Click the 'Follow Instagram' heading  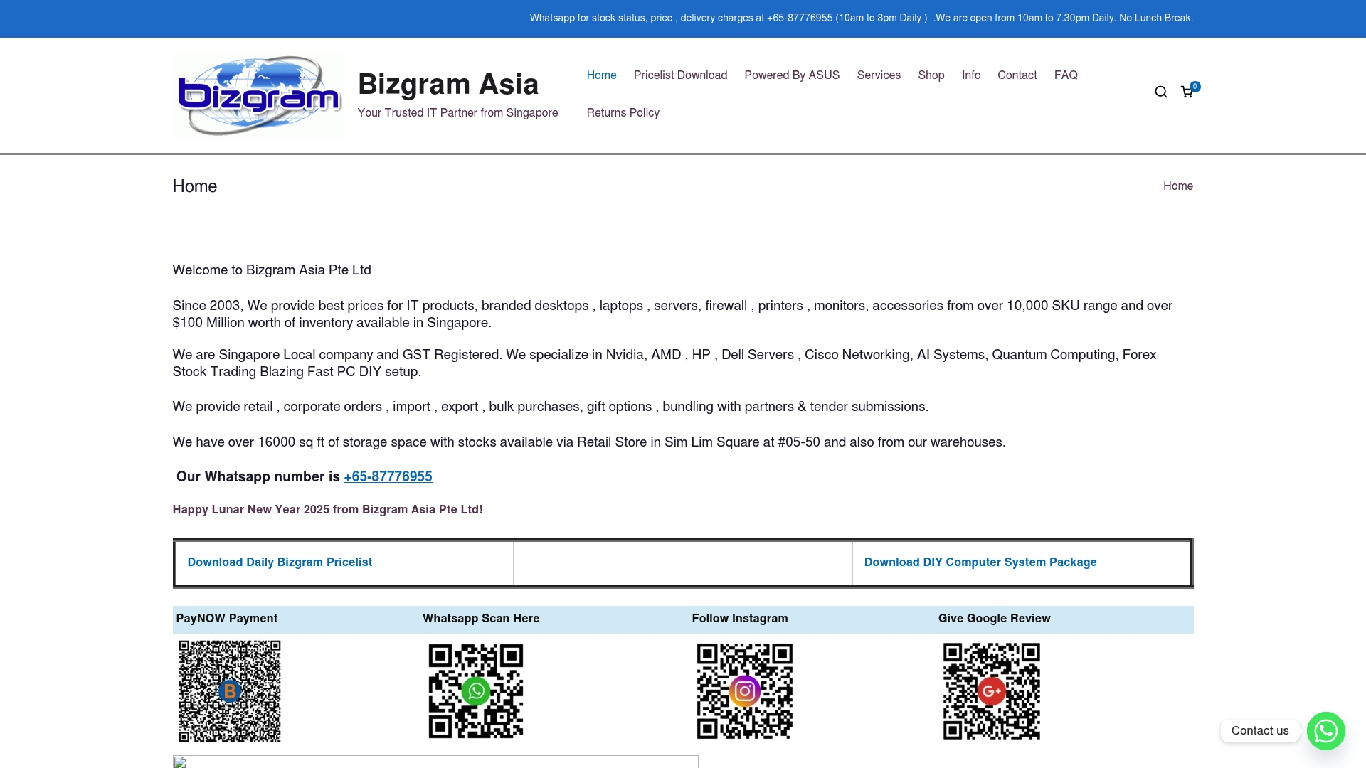click(740, 618)
